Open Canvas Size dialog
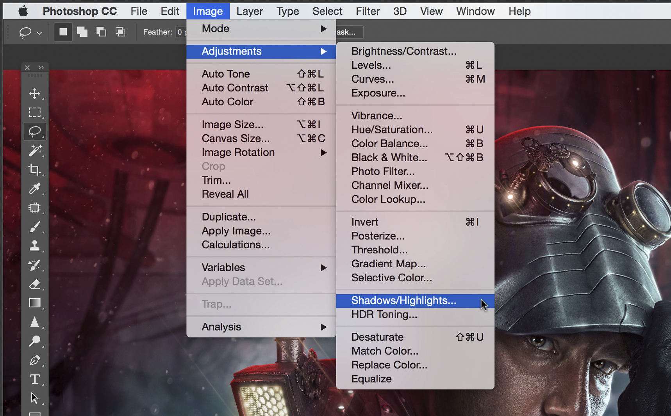Viewport: 671px width, 416px height. pos(261,139)
